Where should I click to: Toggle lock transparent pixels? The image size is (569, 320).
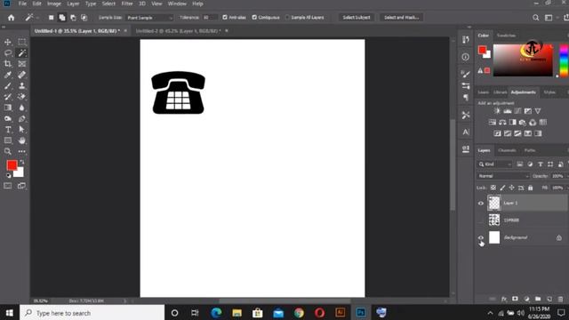coord(493,188)
